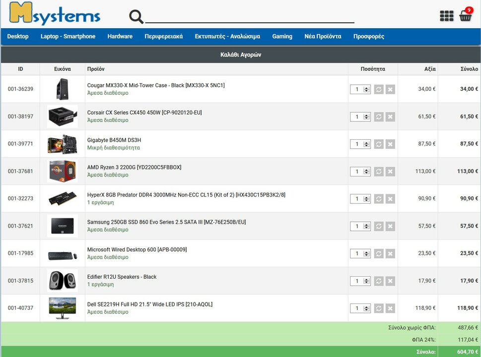Remove AMD Ryzen 3 2200G from cart
481x357 pixels.
point(390,171)
